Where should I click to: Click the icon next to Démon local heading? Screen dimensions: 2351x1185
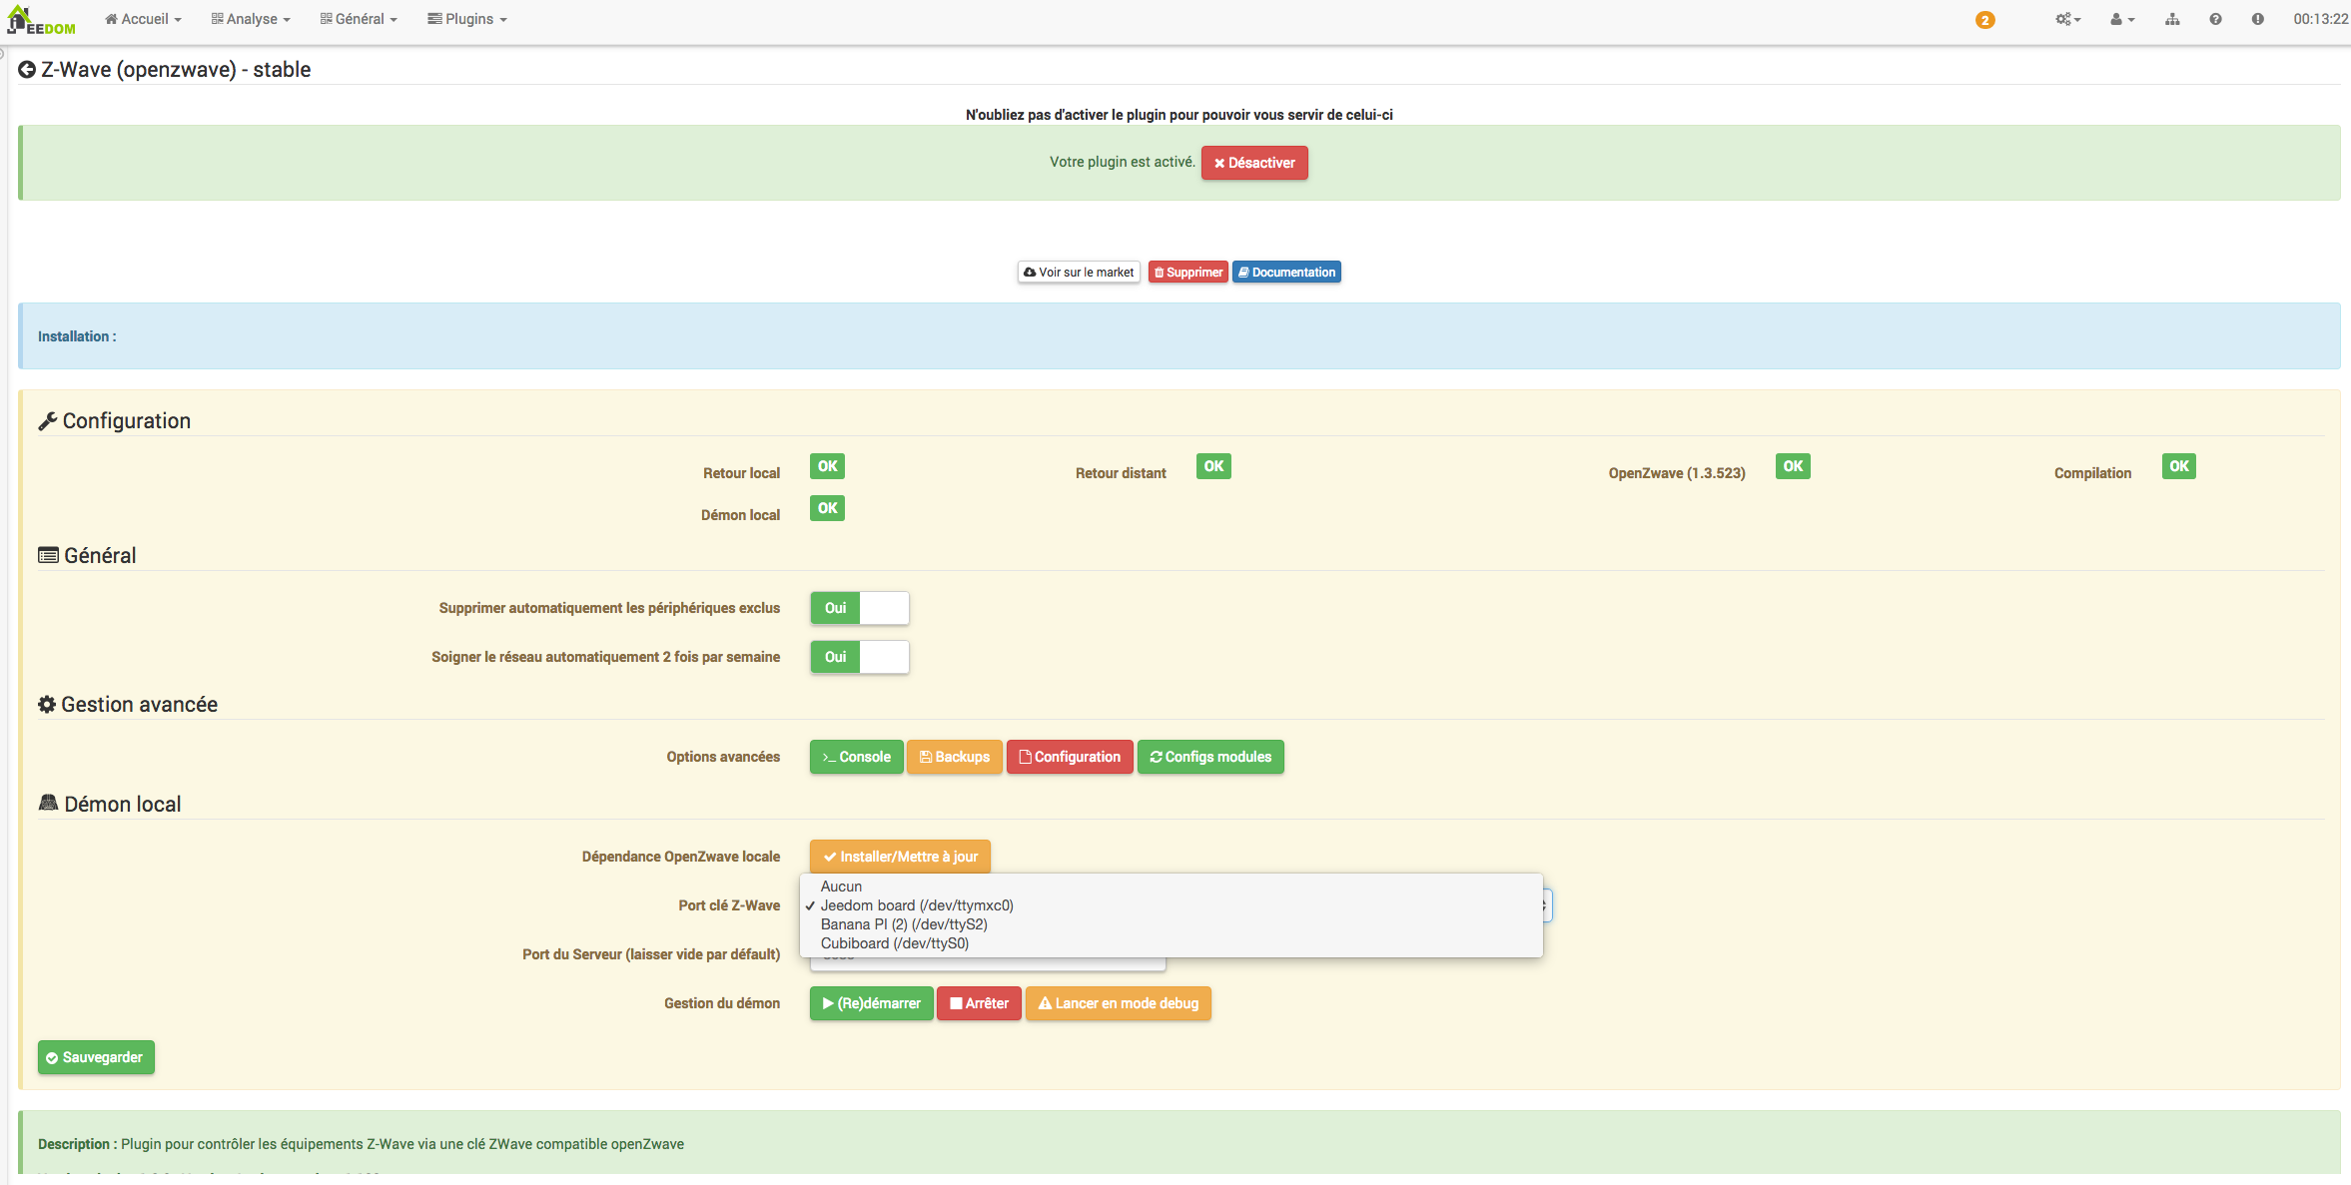[x=48, y=803]
